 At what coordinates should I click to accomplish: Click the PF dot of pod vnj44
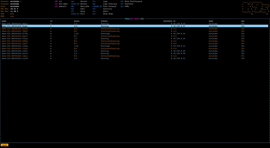(x=51, y=58)
